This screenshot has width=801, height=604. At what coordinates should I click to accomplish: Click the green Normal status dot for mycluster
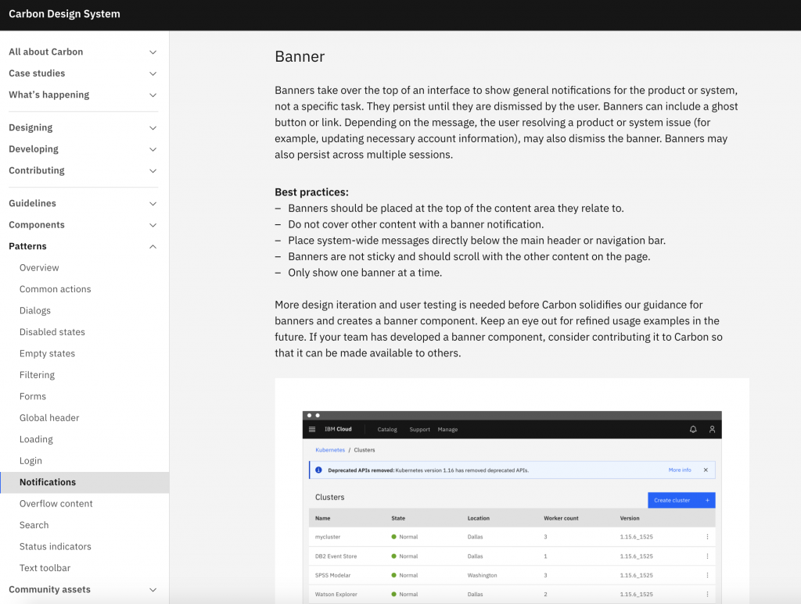pos(394,537)
